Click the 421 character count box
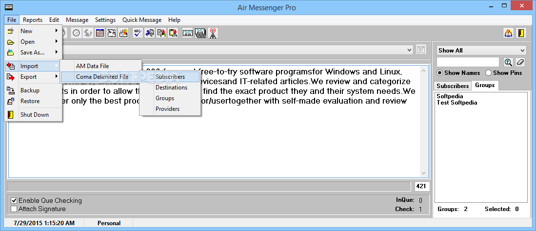The height and width of the screenshot is (231, 536). tap(422, 187)
